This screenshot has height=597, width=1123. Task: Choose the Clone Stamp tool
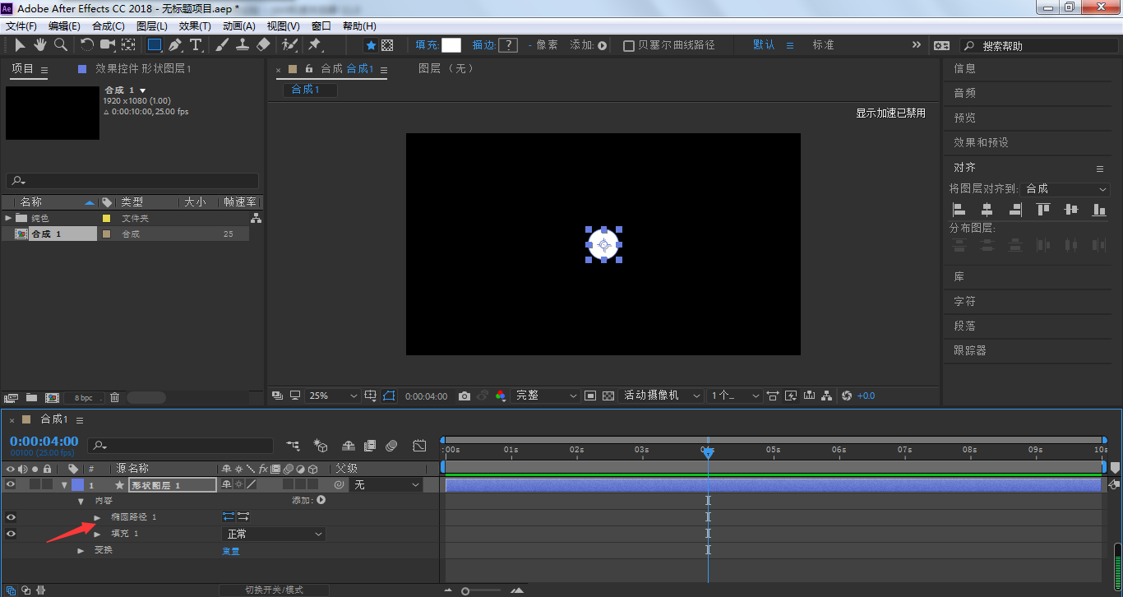click(243, 45)
